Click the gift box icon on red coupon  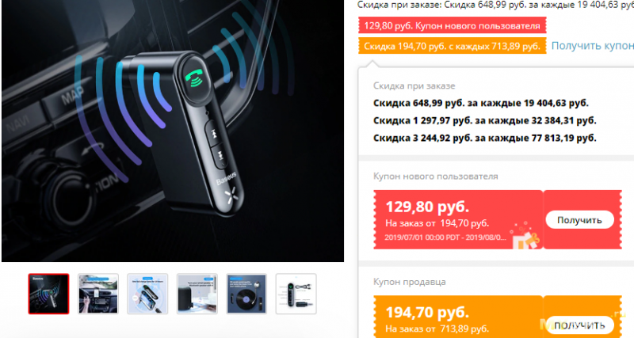tap(525, 235)
